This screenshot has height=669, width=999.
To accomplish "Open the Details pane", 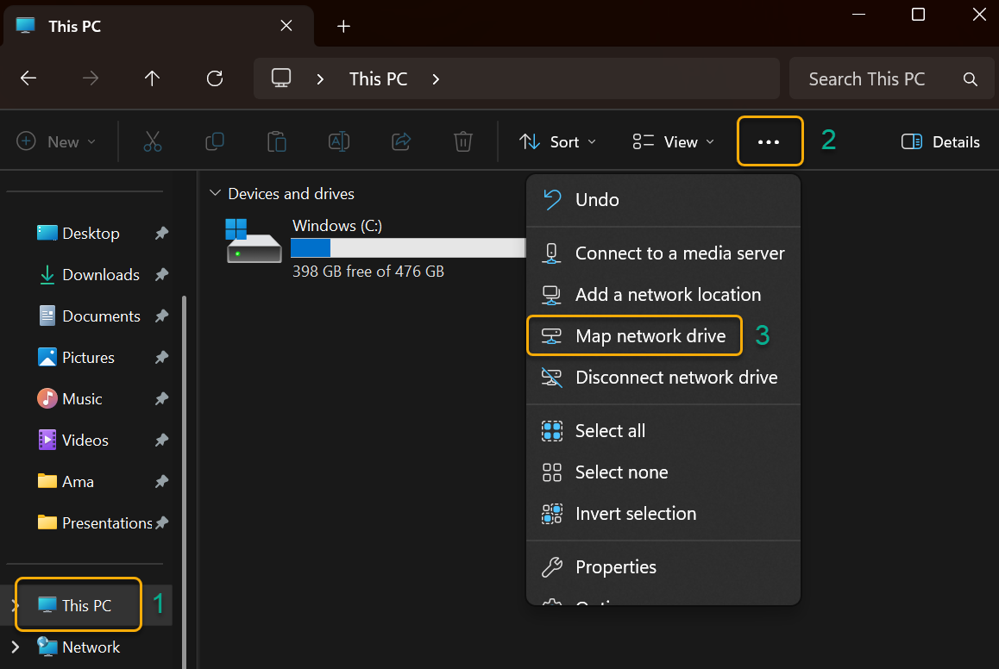I will 939,141.
